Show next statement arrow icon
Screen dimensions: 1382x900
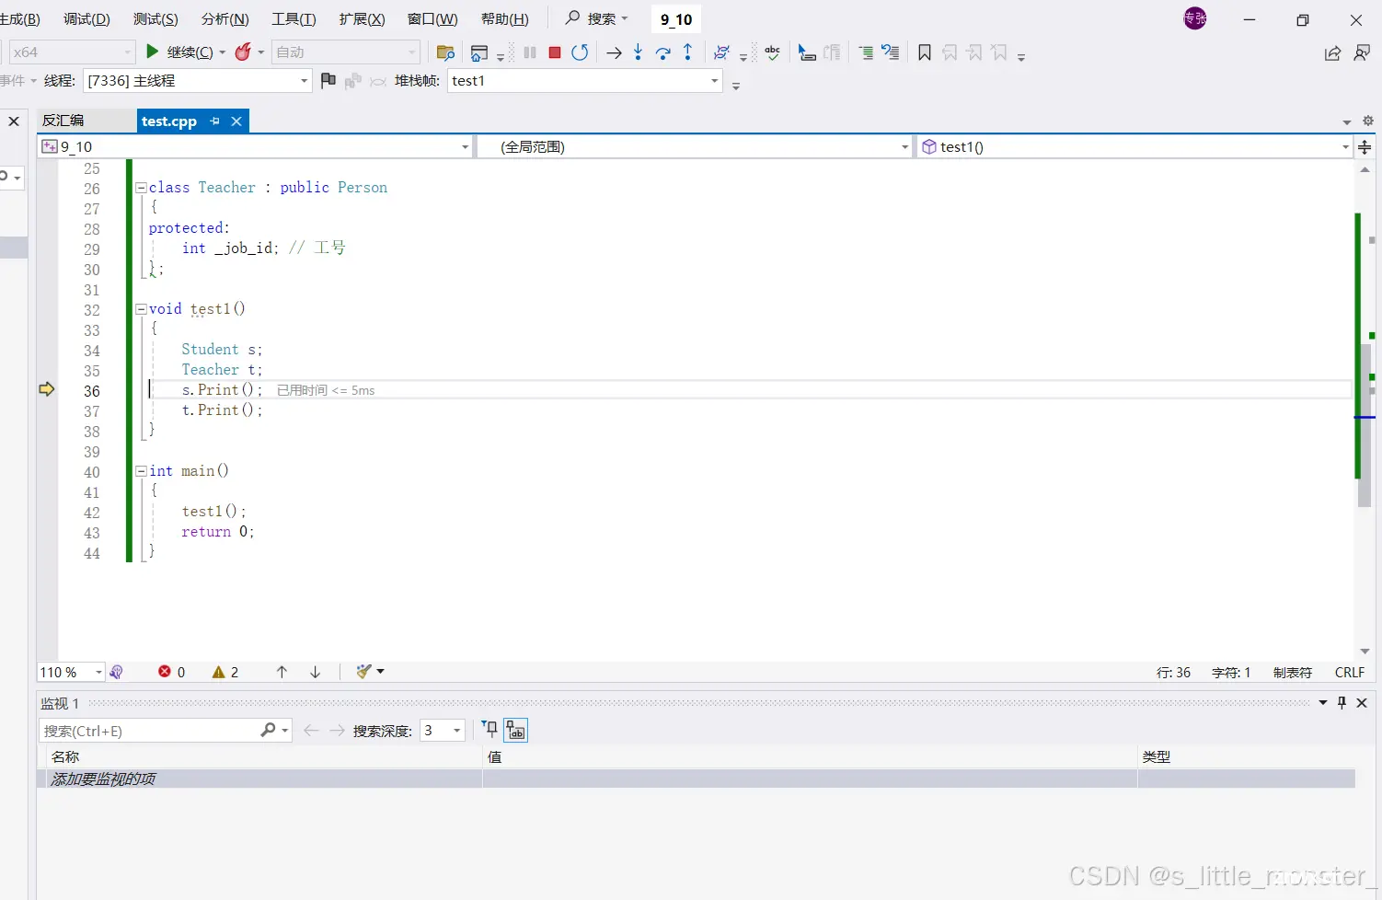614,52
